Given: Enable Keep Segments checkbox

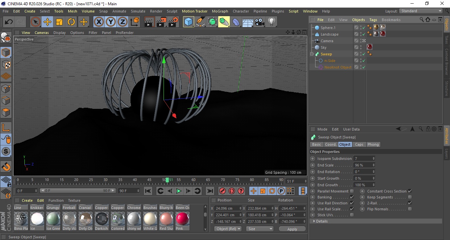Looking at the screenshot, I should pyautogui.click(x=410, y=197).
